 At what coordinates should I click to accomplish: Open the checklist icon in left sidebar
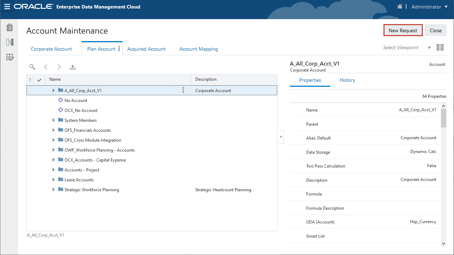[10, 57]
